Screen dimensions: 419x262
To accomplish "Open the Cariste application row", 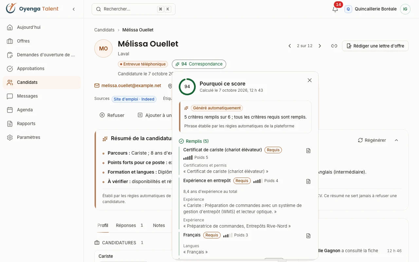I will click(x=106, y=256).
